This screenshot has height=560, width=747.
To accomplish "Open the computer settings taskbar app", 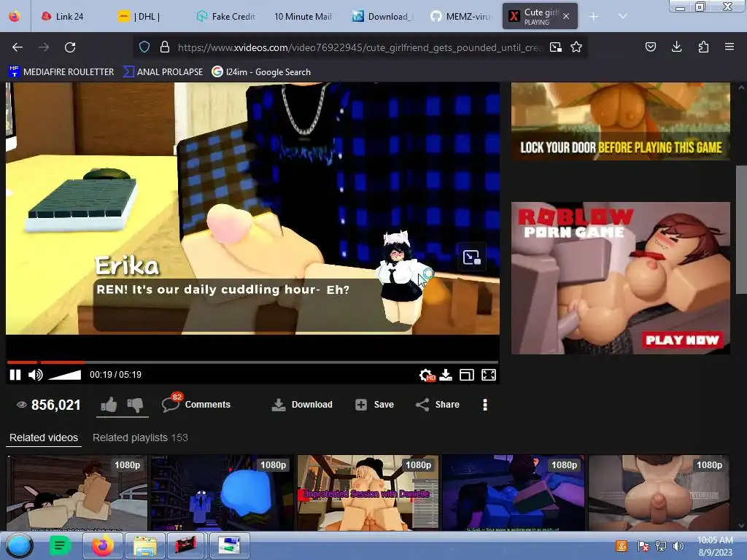I will (229, 545).
